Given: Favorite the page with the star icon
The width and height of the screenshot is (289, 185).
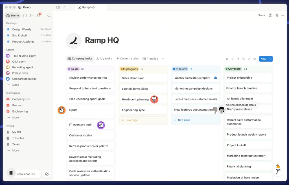Looking at the screenshot, I should (277, 15).
